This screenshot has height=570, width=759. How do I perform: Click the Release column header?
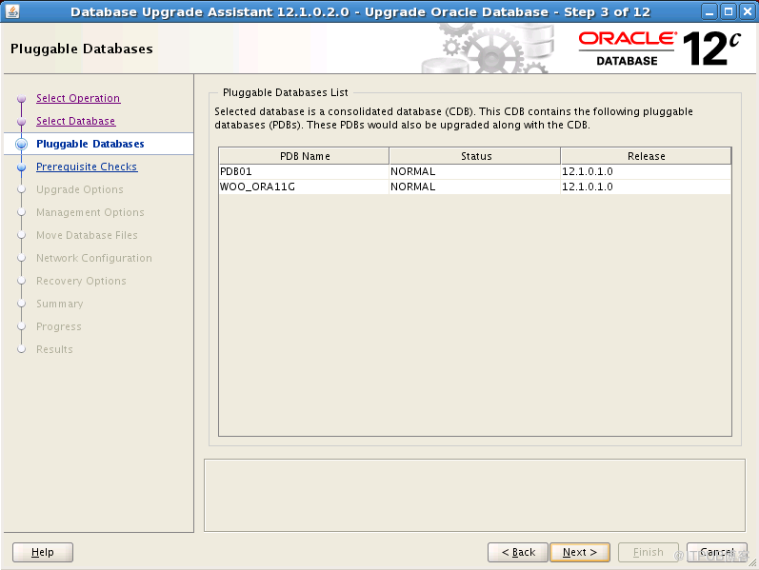click(646, 156)
